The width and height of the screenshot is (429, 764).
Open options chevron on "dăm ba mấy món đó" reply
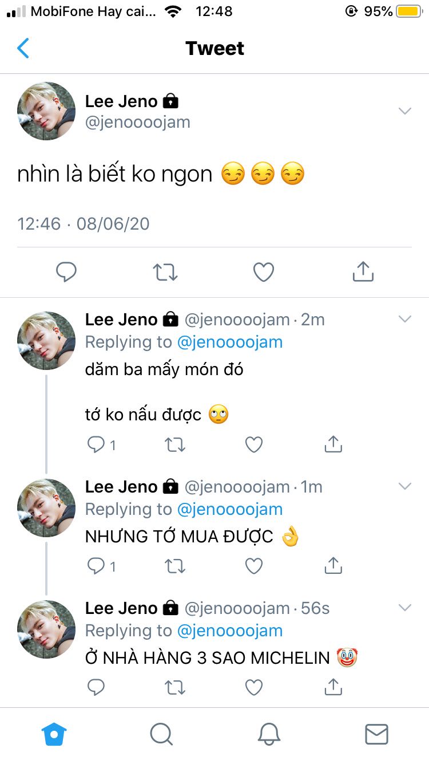click(x=405, y=320)
